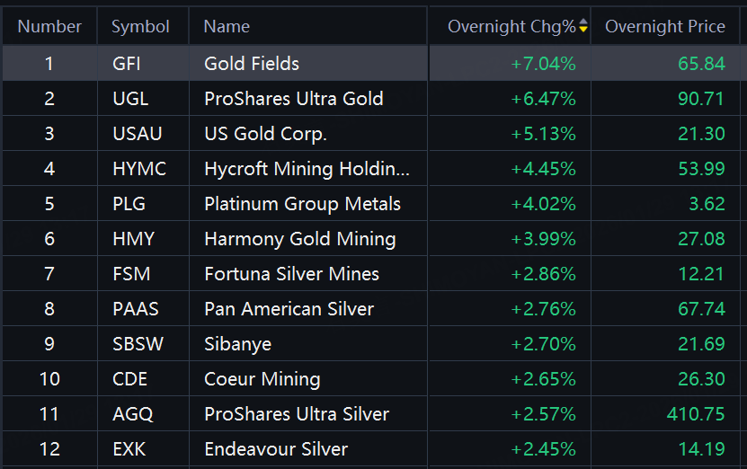Click the Overnight Chg% sort arrow icon
747x469 pixels.
tap(583, 27)
